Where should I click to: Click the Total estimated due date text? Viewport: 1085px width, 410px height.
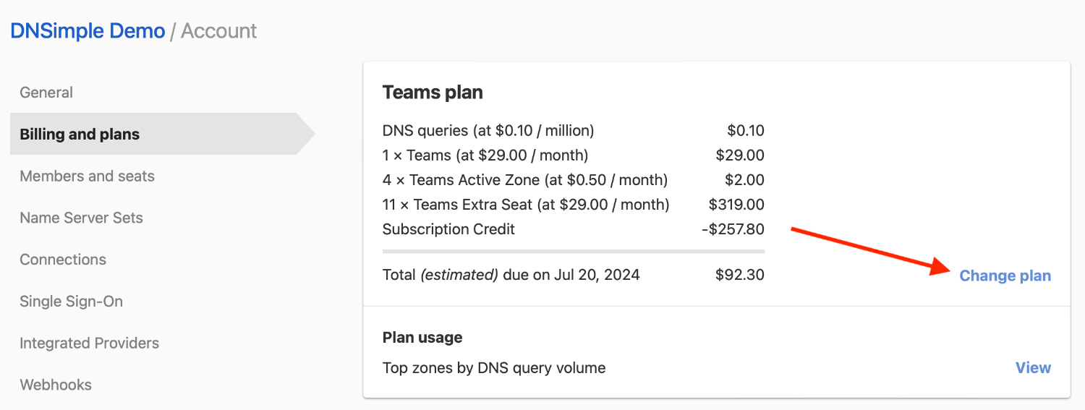(511, 275)
